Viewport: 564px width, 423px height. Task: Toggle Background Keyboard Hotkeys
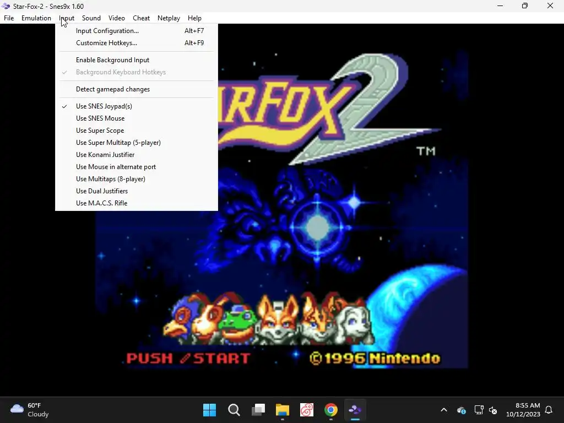click(137, 72)
